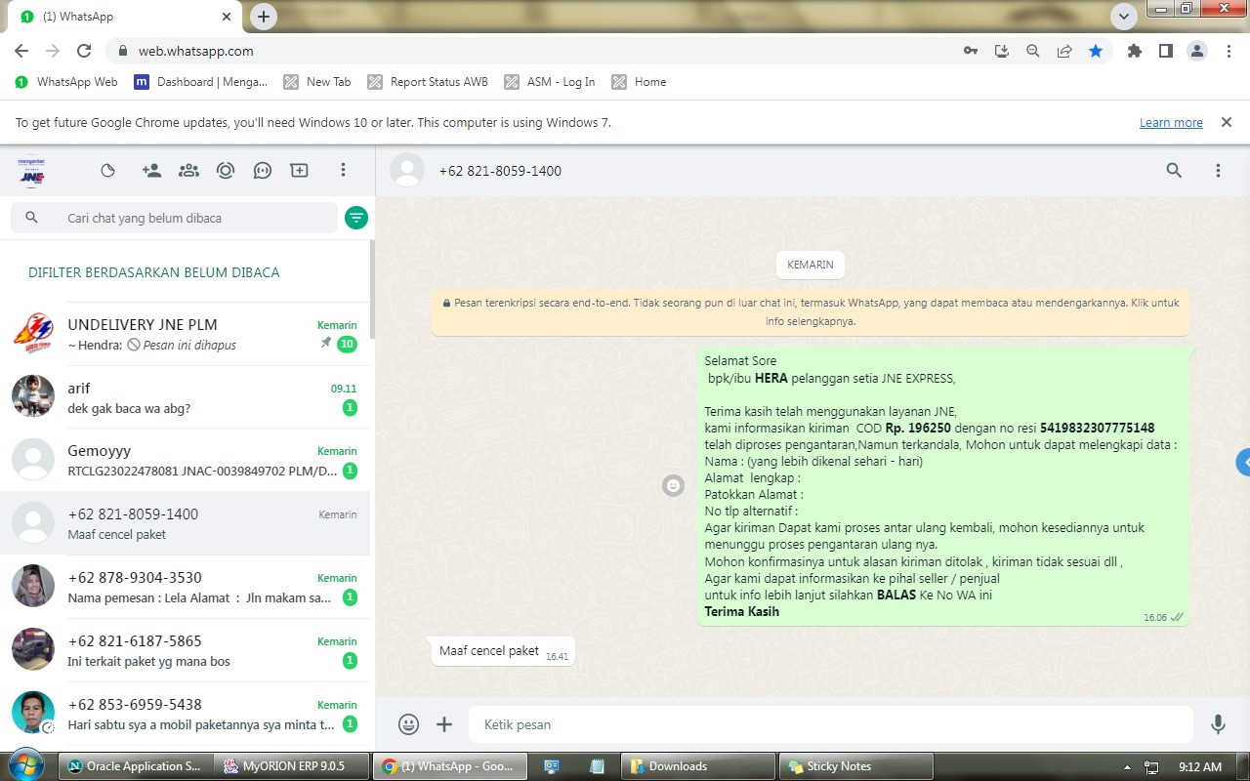Viewport: 1250px width, 781px height.
Task: Open the JNE profile picture in sidebar header
Action: (32, 171)
